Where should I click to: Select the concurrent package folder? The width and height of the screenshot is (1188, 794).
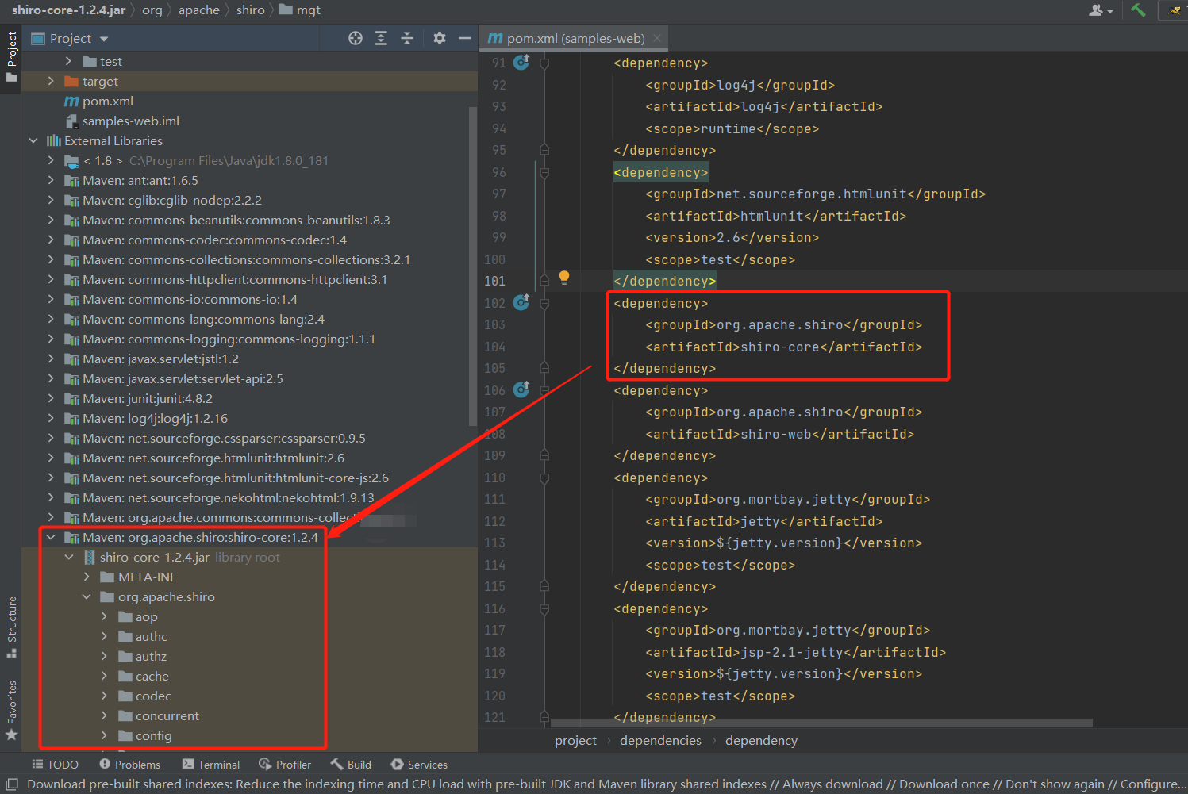167,715
